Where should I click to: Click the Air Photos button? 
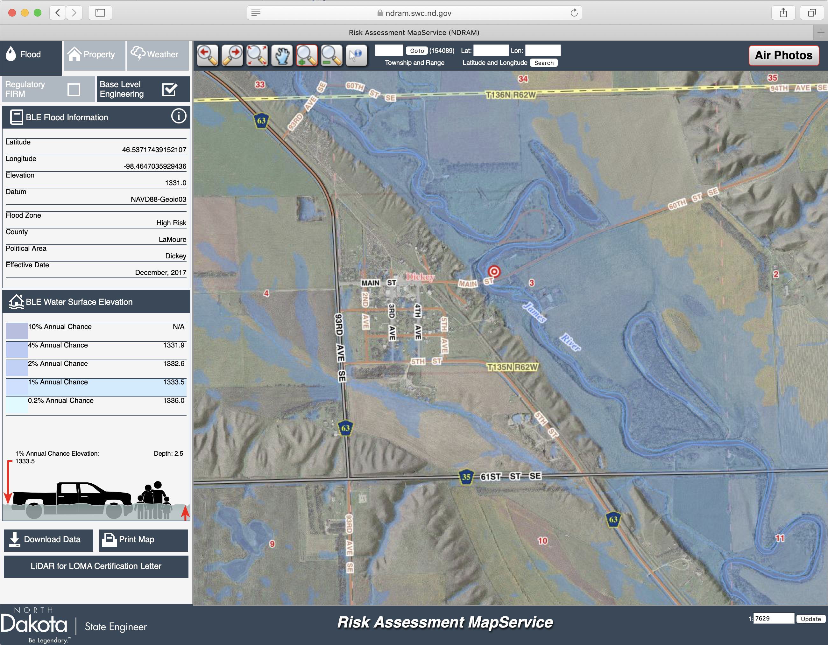(x=784, y=55)
